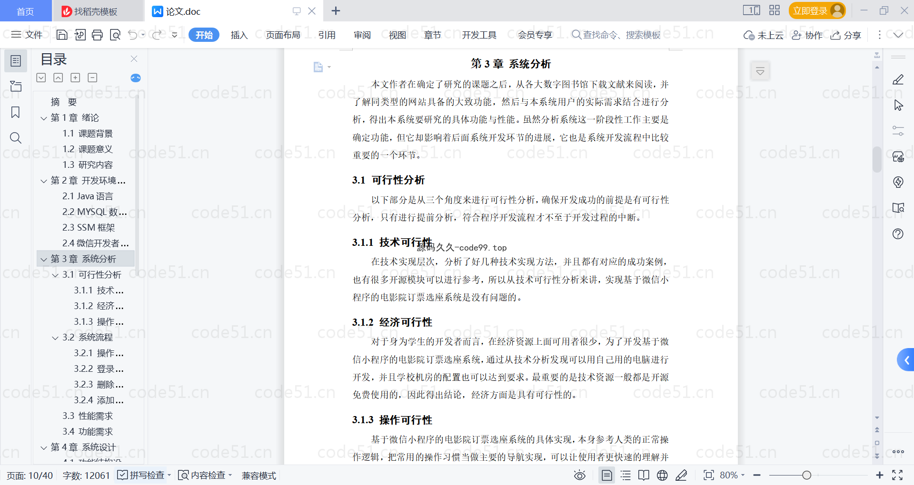This screenshot has width=914, height=485.
Task: Open the properties settings icon in right sidebar
Action: pyautogui.click(x=898, y=131)
